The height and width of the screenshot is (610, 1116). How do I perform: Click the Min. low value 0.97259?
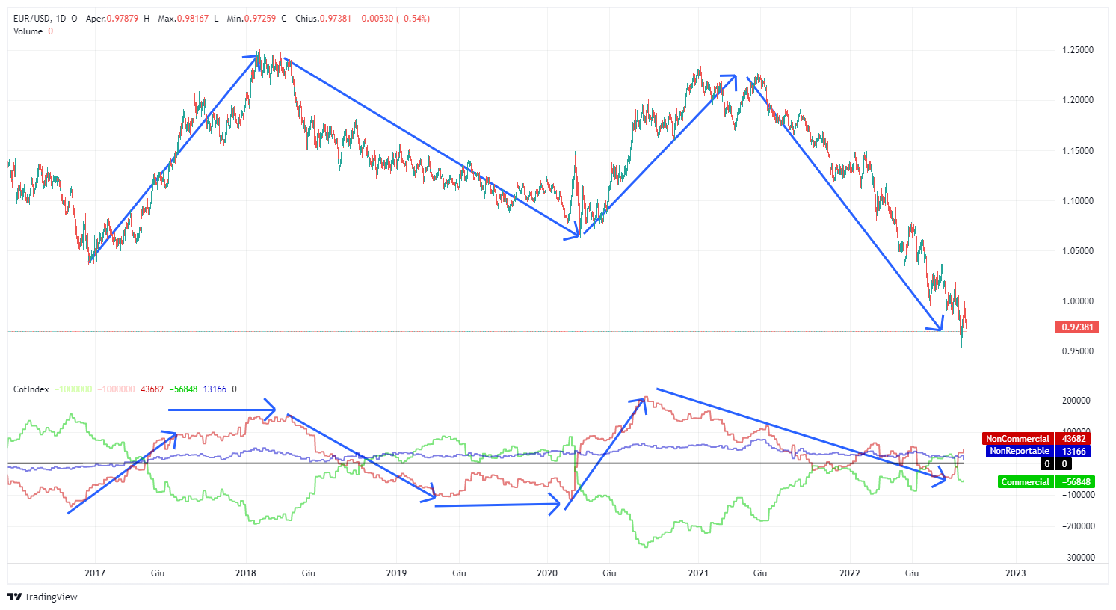261,19
